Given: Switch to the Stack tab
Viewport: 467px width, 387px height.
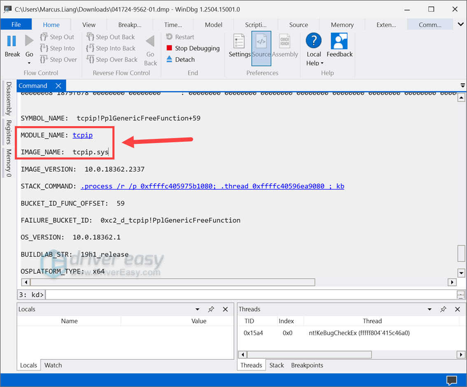Looking at the screenshot, I should (276, 365).
